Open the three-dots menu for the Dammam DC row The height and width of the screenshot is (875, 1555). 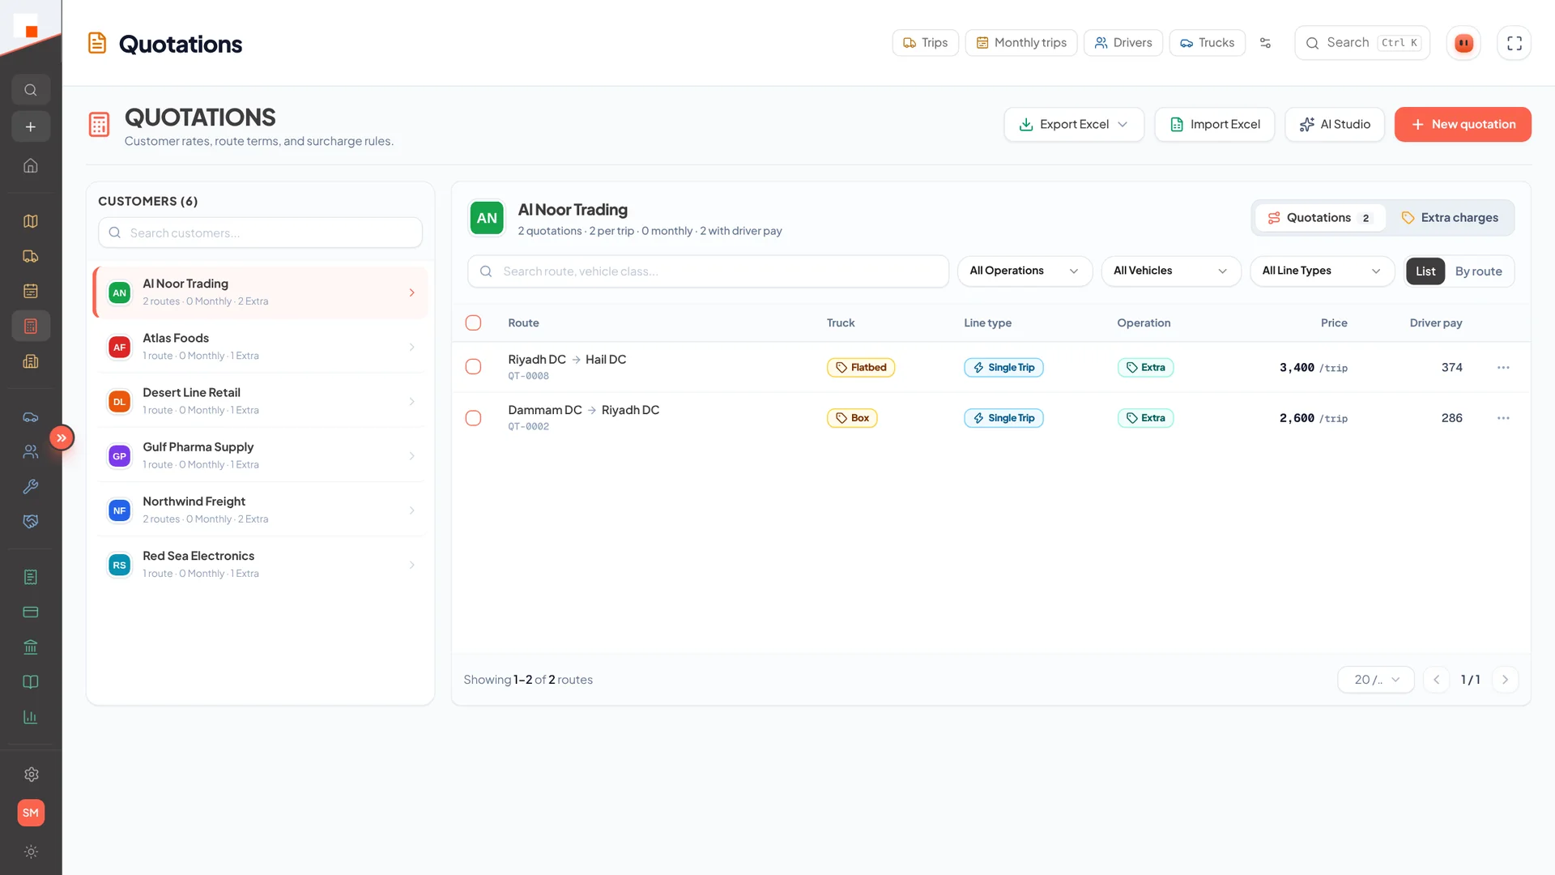[x=1503, y=418]
